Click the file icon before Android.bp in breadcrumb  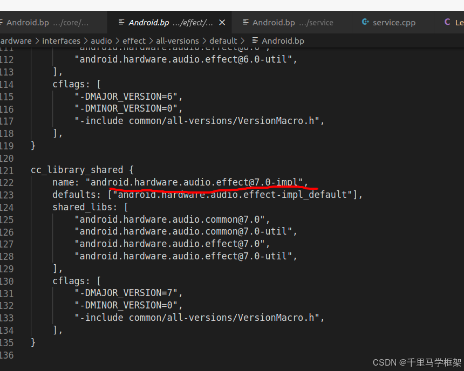(255, 40)
